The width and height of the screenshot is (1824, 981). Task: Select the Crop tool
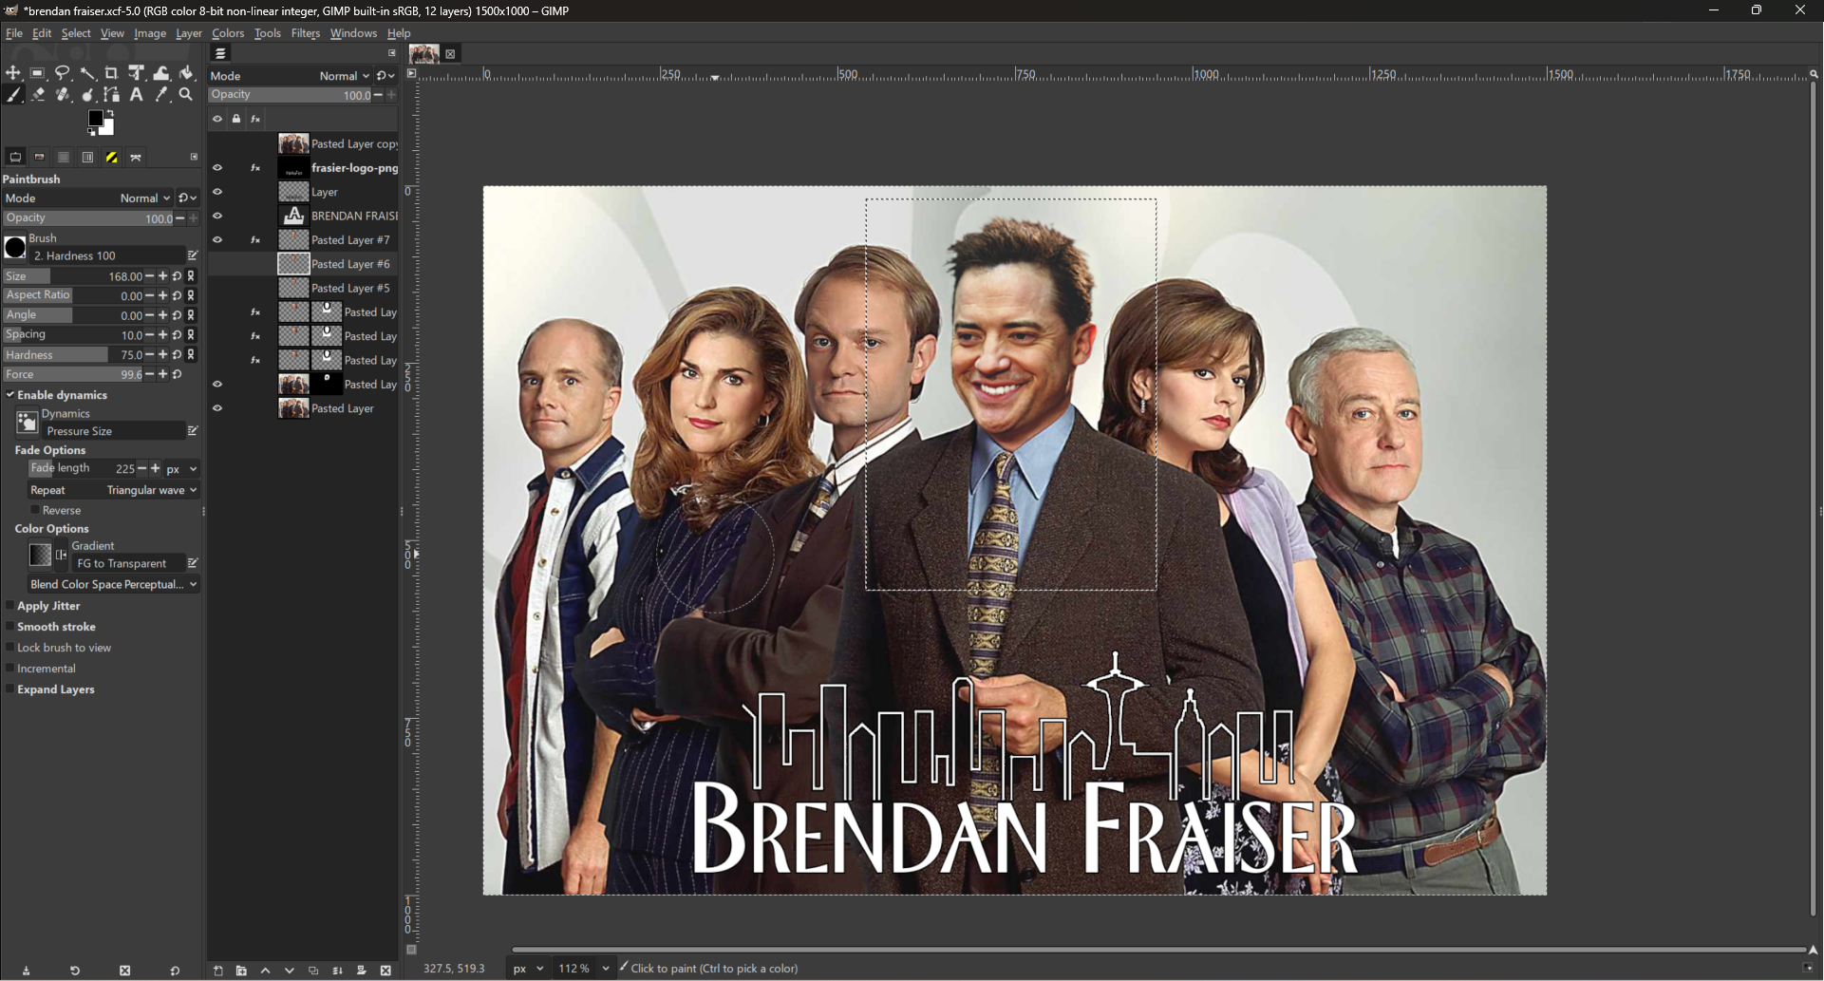112,73
